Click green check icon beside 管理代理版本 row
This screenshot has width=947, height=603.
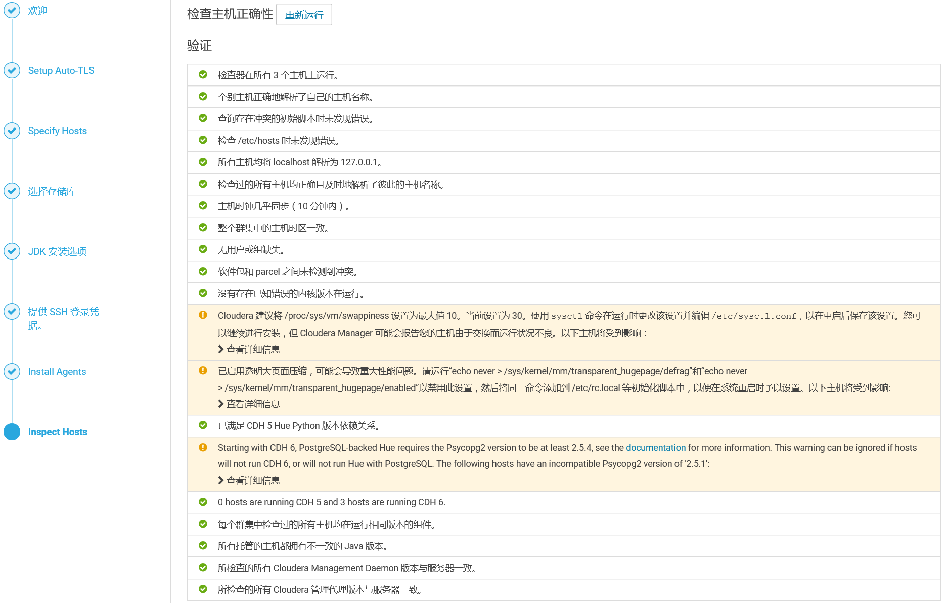203,589
